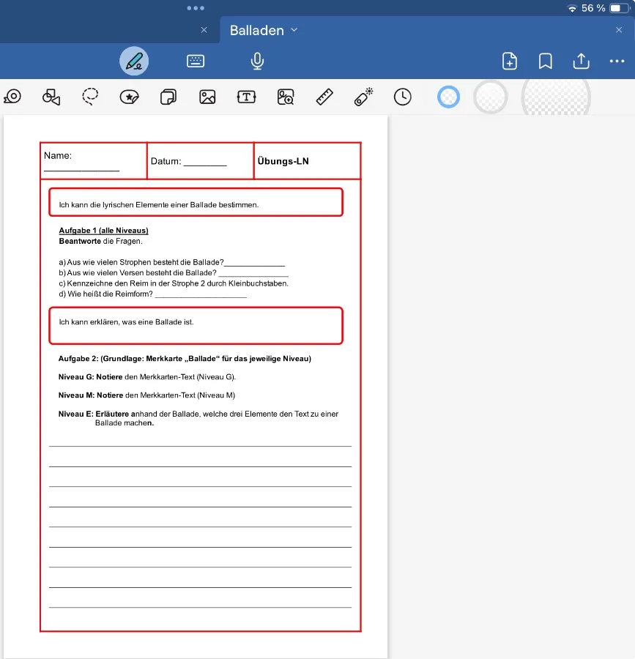The image size is (635, 659).
Task: Select the pen writing mode icon
Action: point(134,62)
